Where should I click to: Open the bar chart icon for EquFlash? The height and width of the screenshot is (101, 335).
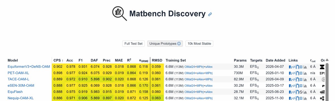pos(305,92)
